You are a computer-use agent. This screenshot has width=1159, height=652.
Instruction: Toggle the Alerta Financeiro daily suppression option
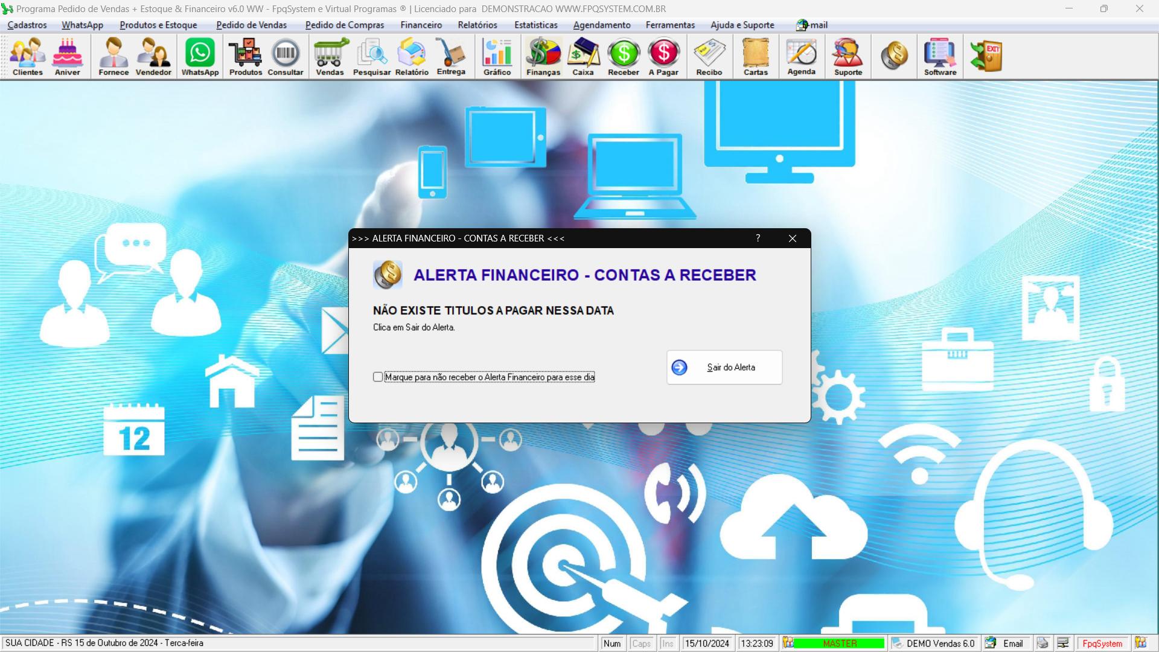click(377, 377)
